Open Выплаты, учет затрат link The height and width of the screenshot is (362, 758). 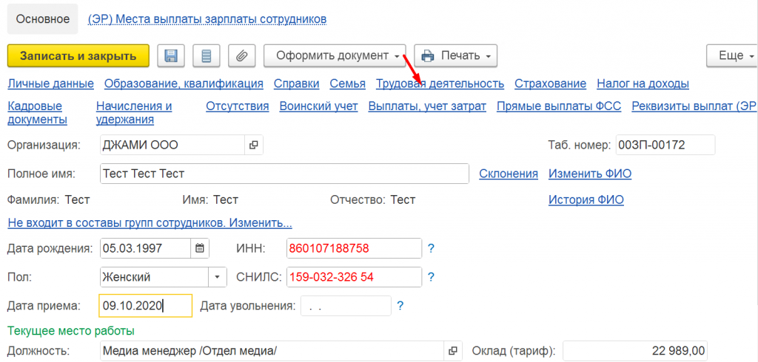427,106
